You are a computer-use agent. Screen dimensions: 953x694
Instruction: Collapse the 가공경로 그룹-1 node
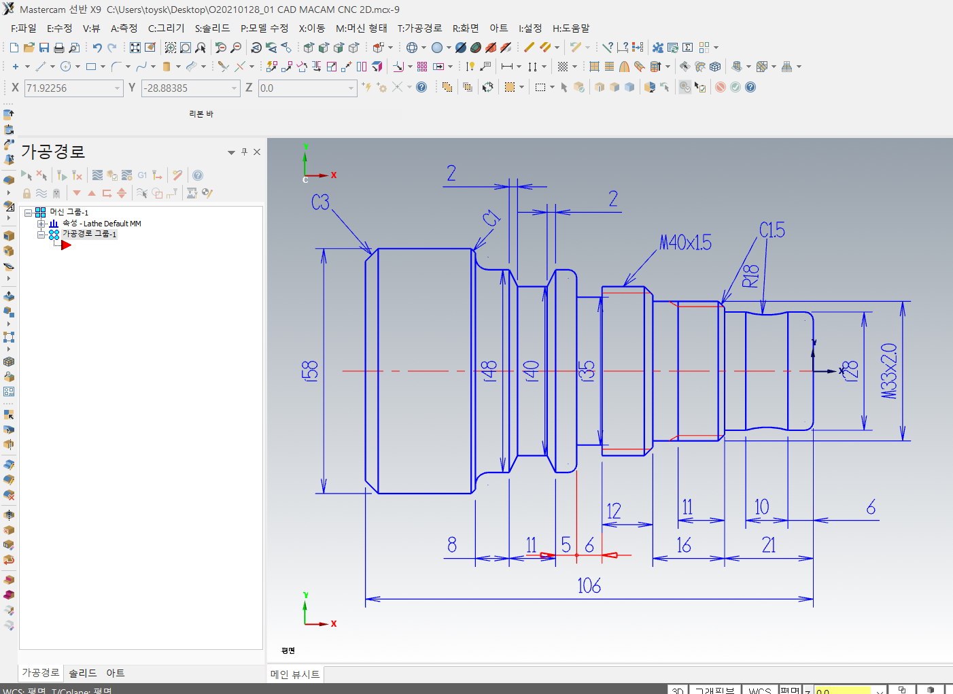41,235
